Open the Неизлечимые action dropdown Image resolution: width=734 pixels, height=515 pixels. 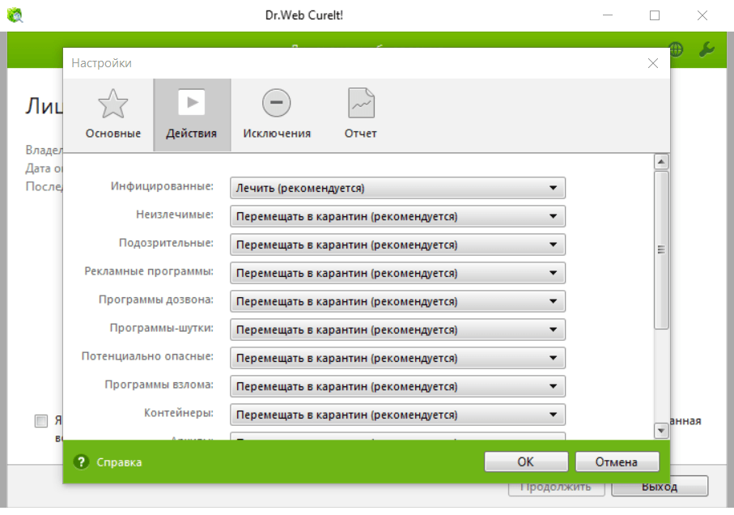(397, 216)
